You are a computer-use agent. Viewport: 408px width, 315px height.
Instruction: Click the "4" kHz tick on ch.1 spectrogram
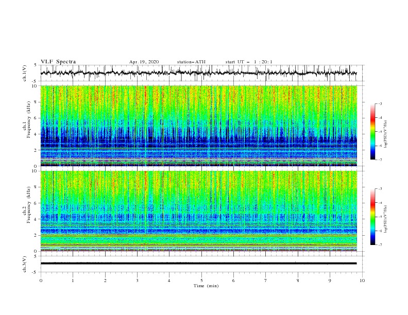coord(36,134)
